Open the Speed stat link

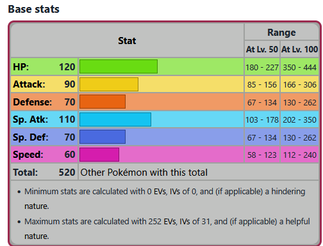tap(28, 155)
